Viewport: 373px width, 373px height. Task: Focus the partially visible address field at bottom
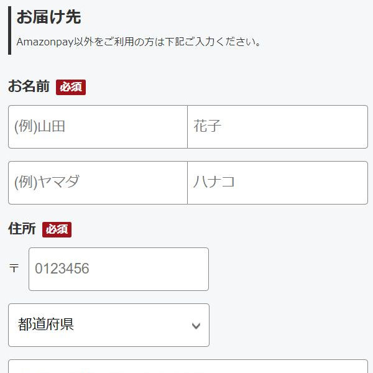[188, 367]
